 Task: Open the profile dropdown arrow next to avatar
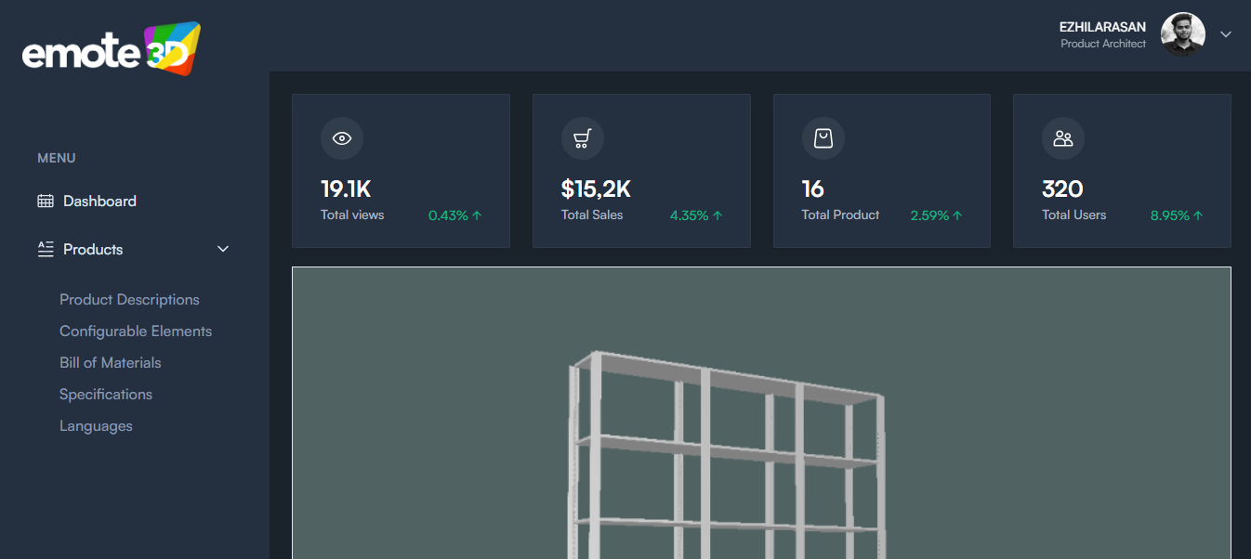(x=1225, y=34)
